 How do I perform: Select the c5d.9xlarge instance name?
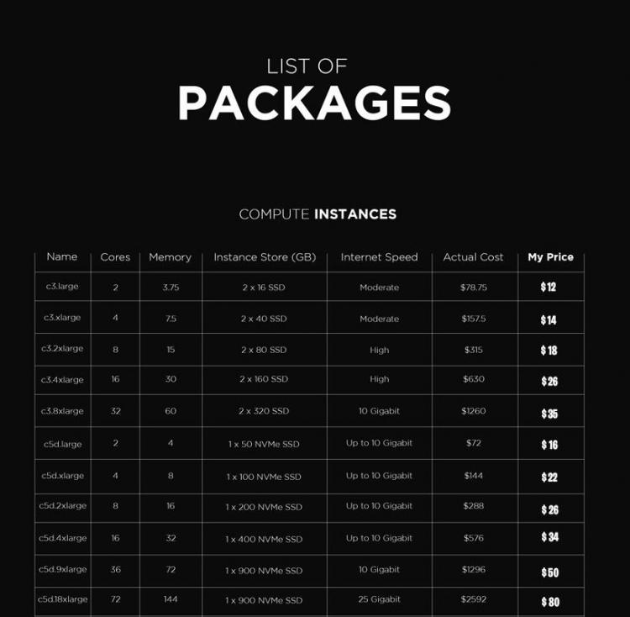click(62, 569)
